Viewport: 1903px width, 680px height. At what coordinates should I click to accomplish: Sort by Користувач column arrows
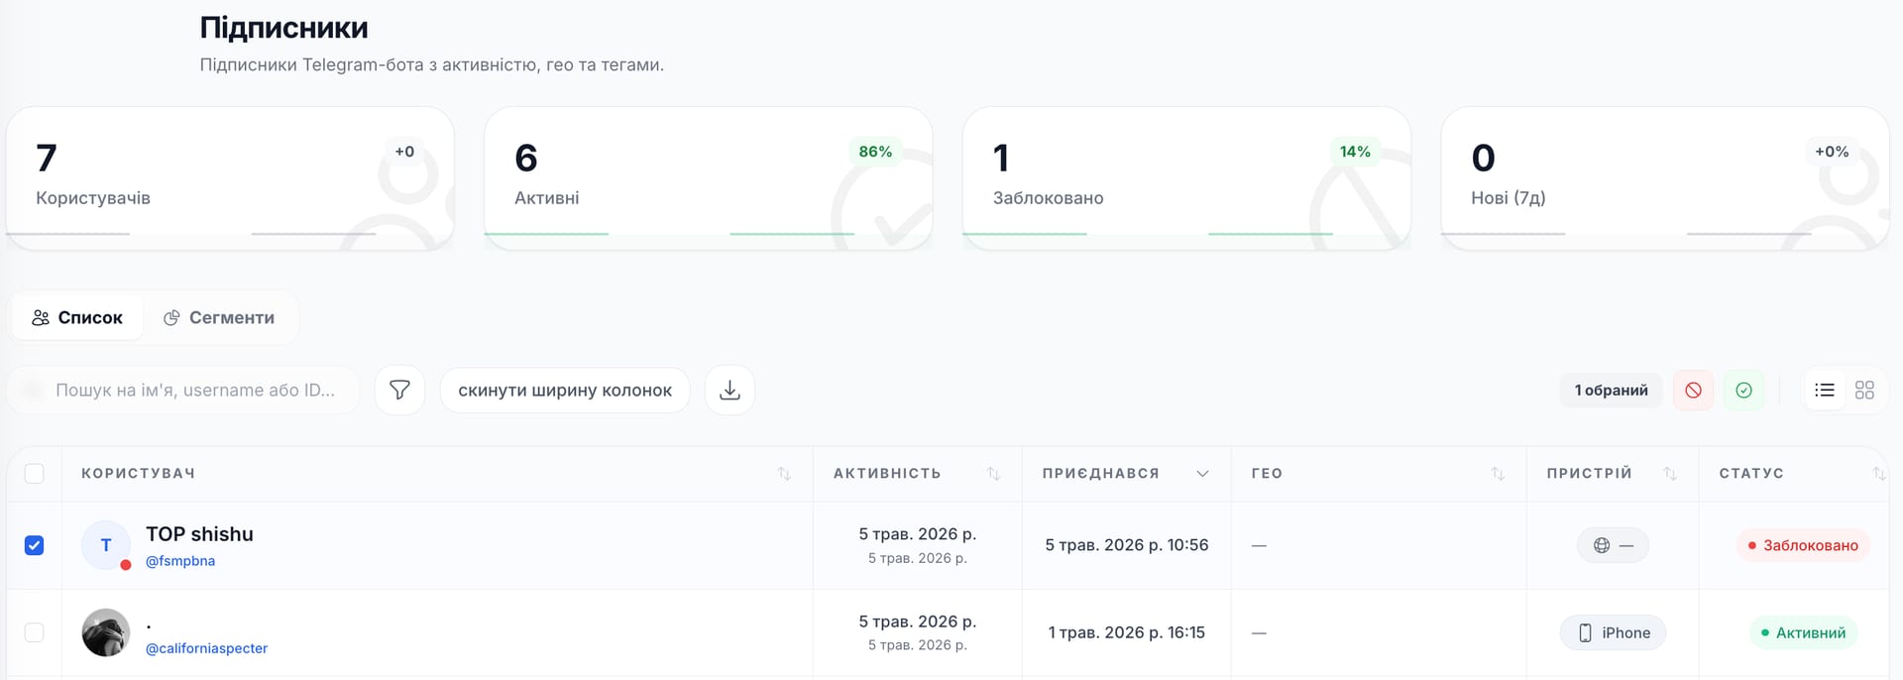point(784,474)
